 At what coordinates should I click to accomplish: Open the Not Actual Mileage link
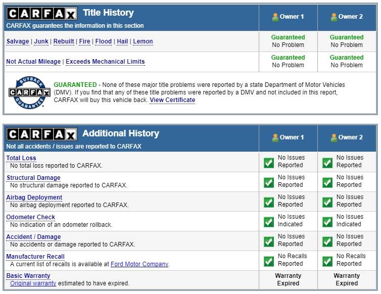coord(33,62)
